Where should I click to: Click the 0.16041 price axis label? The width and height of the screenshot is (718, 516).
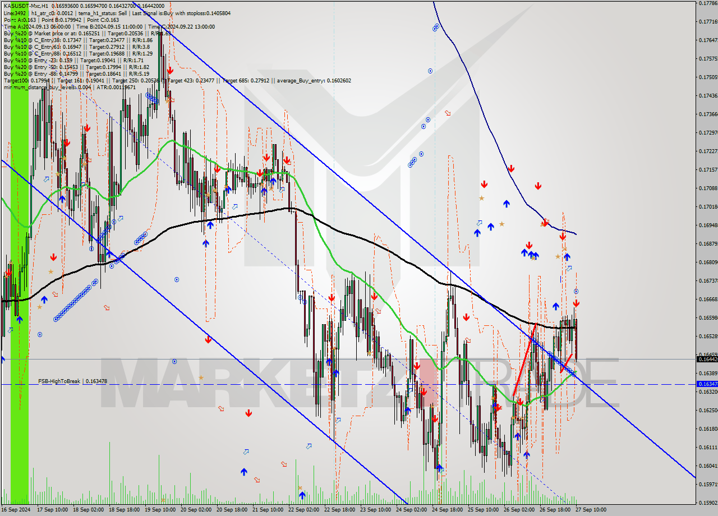pos(708,466)
